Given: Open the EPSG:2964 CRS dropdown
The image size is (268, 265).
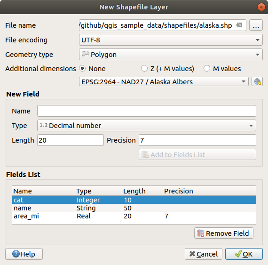Looking at the screenshot, I should coord(164,81).
